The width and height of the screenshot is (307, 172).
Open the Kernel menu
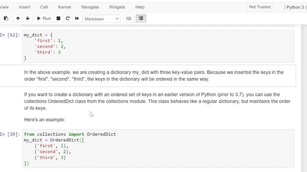[x=64, y=7]
